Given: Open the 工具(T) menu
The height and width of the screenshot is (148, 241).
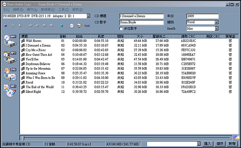Looking at the screenshot, I should (x=63, y=10).
